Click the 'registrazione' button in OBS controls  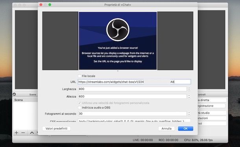pyautogui.click(x=212, y=106)
